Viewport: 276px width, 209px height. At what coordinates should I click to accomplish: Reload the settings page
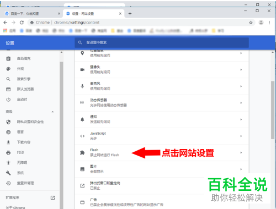pyautogui.click(x=22, y=23)
